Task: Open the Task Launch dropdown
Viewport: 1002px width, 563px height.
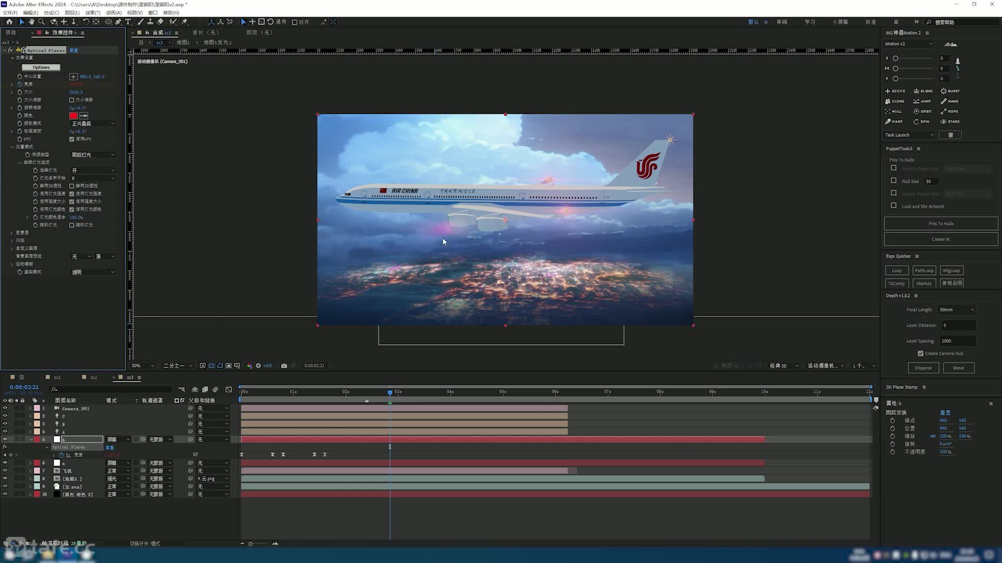Action: tap(910, 135)
